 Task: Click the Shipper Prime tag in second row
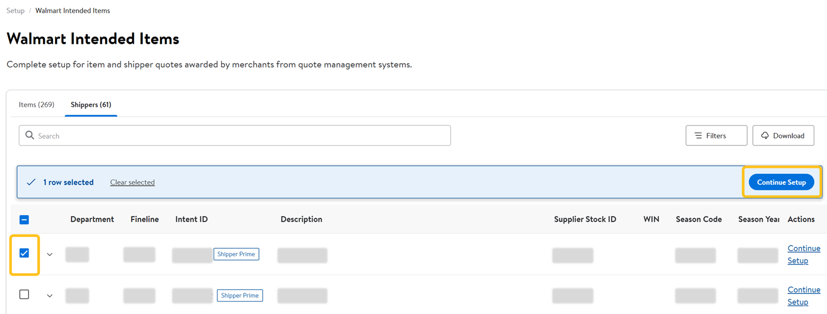tap(240, 295)
